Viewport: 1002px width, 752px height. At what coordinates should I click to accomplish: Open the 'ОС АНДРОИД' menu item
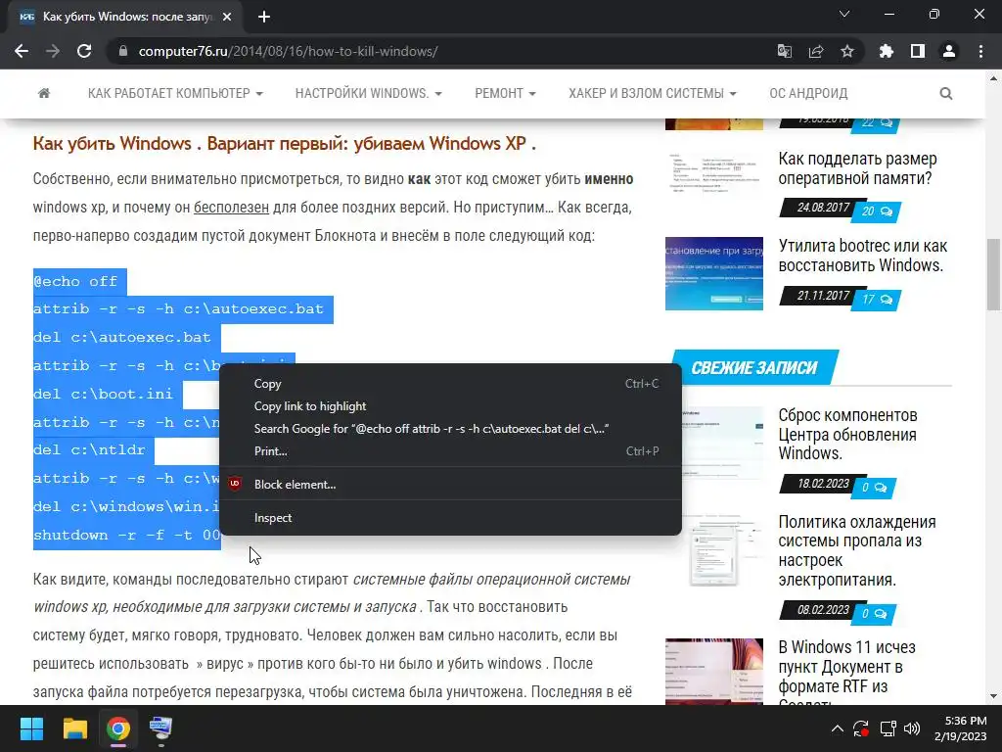(808, 93)
